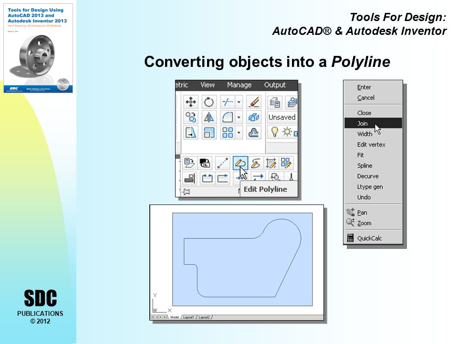Choose Undo in the context menu
This screenshot has width=458, height=344.
[373, 197]
